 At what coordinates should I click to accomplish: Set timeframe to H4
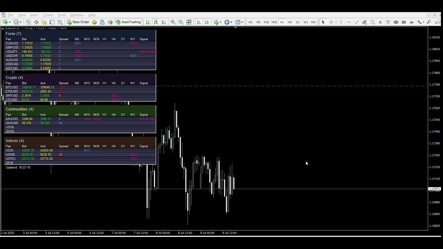click(x=290, y=22)
